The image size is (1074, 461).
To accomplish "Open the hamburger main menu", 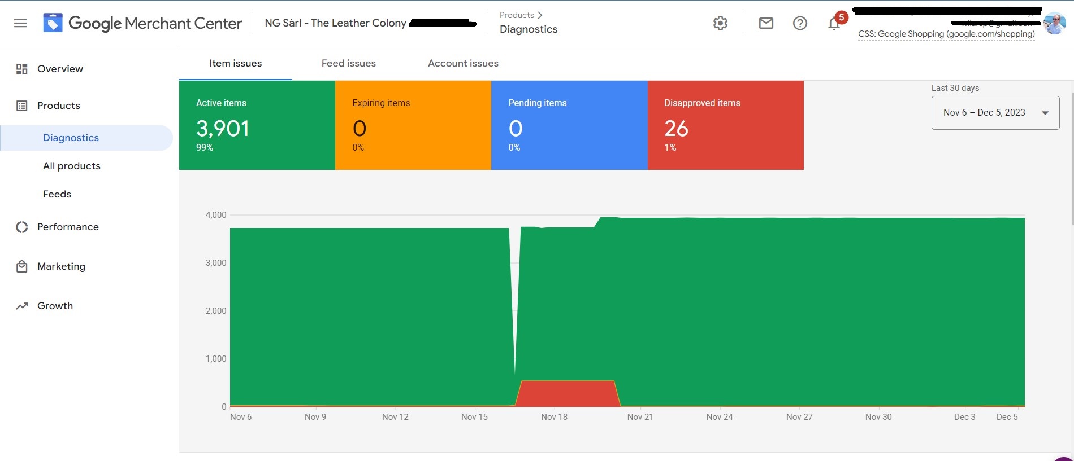I will (20, 23).
